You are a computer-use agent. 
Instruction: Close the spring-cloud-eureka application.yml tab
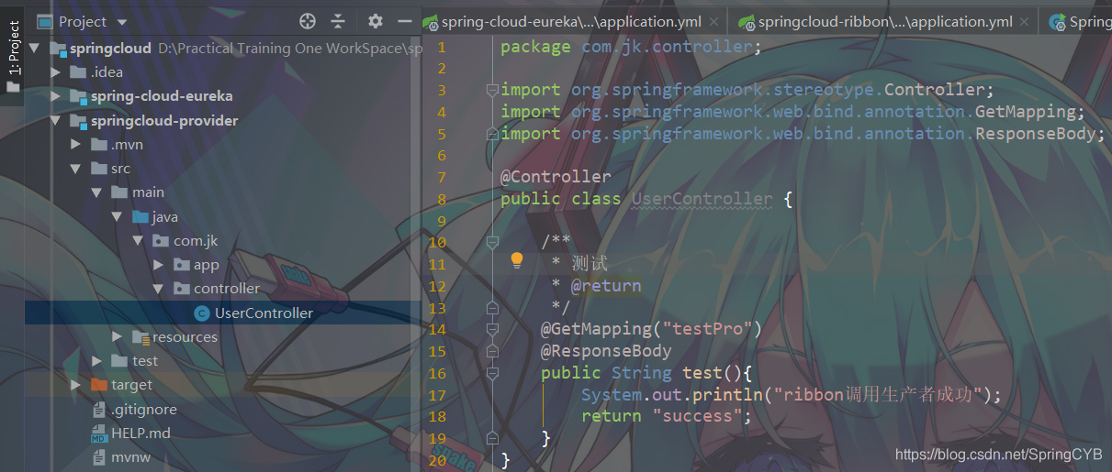pyautogui.click(x=714, y=22)
